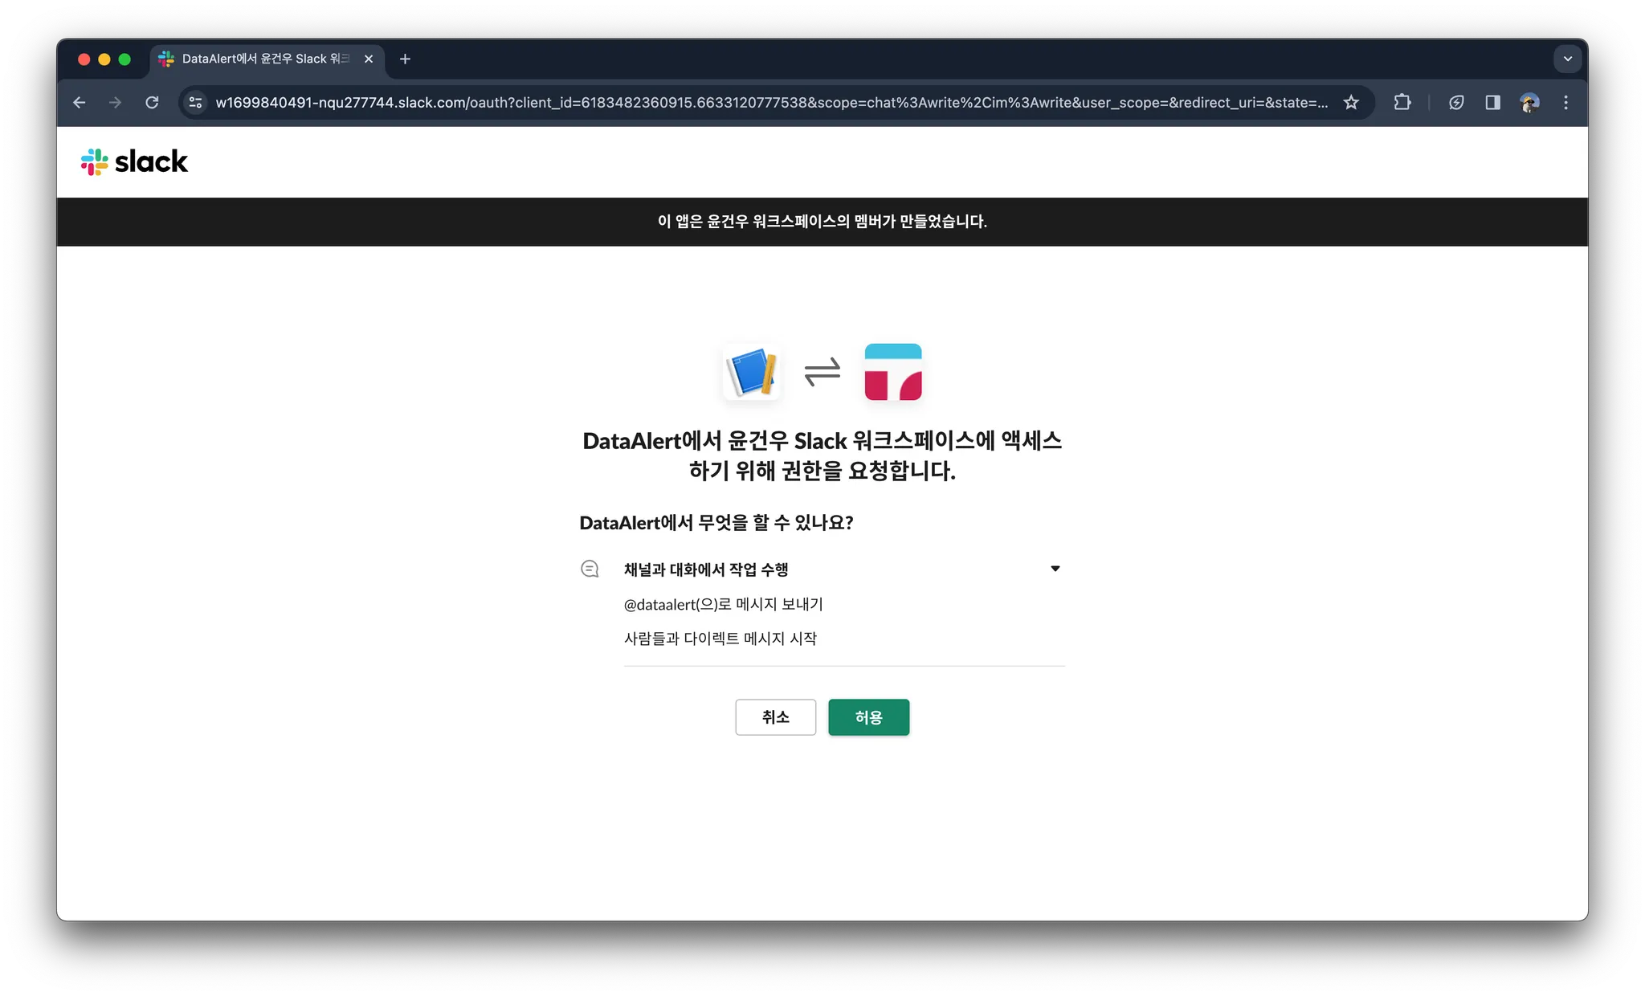1645x996 pixels.
Task: Open the tab search dropdown chevron
Action: pos(1567,59)
